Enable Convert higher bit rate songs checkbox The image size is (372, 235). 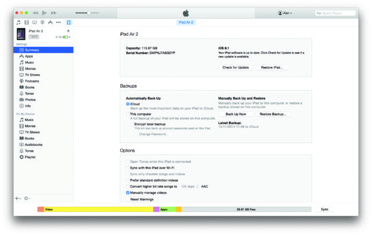pyautogui.click(x=128, y=187)
